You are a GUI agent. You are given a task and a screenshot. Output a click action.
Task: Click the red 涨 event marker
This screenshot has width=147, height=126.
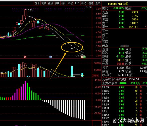click(x=25, y=57)
